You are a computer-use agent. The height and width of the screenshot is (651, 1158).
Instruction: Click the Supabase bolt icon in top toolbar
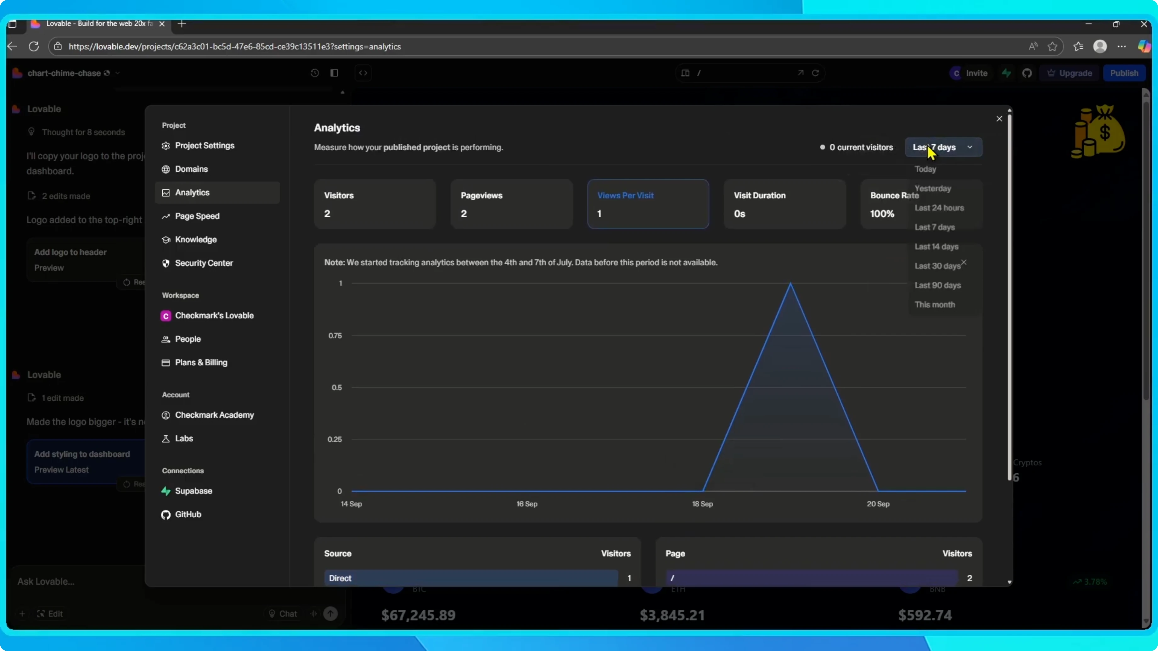1007,73
